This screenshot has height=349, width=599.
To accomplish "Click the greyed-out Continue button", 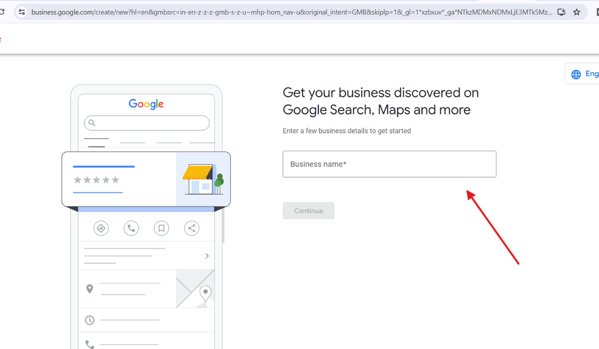I will click(308, 211).
